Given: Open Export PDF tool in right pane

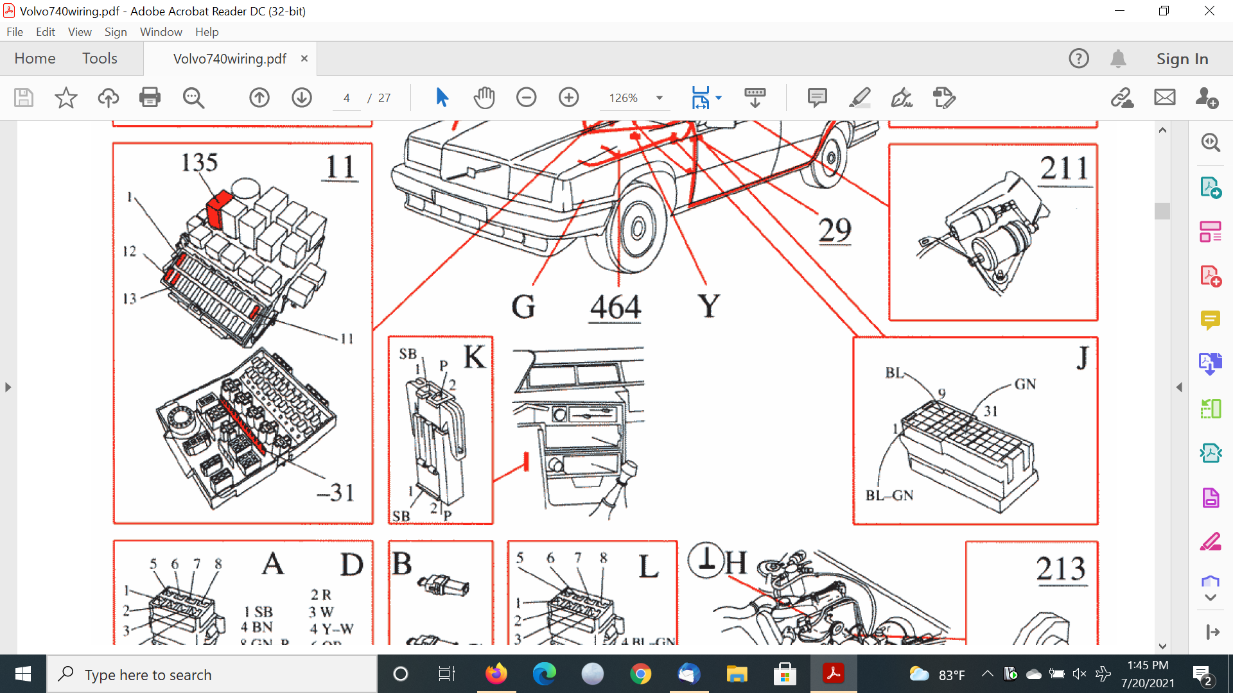Looking at the screenshot, I should pyautogui.click(x=1211, y=187).
